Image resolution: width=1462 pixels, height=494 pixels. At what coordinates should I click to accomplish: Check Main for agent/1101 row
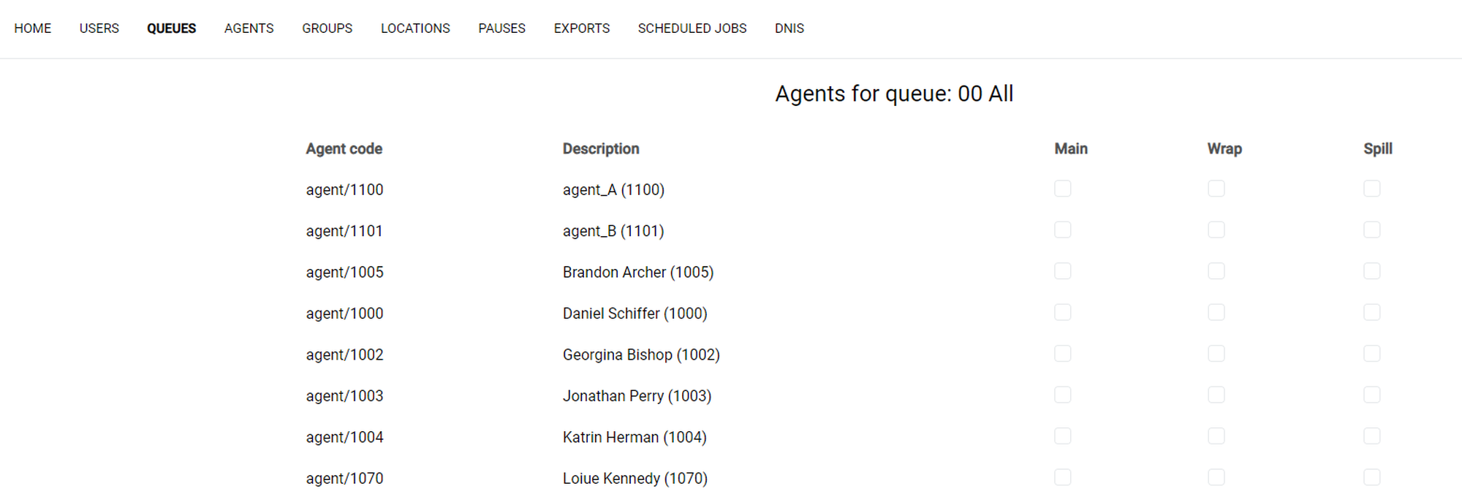(x=1062, y=230)
